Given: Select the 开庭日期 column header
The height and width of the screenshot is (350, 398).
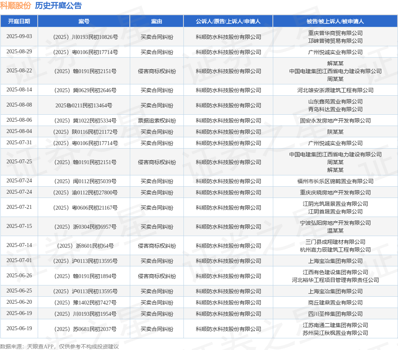Looking at the screenshot, I should coord(19,21).
